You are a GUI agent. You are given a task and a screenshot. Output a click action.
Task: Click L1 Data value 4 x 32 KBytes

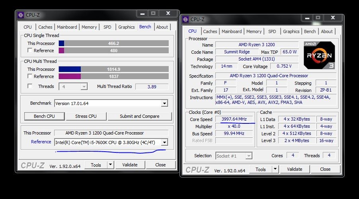coord(297,119)
